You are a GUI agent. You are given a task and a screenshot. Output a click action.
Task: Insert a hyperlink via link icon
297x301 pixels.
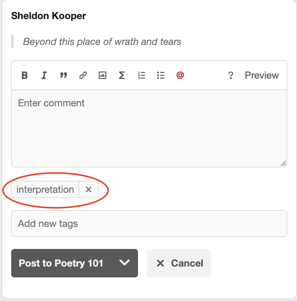pyautogui.click(x=83, y=75)
